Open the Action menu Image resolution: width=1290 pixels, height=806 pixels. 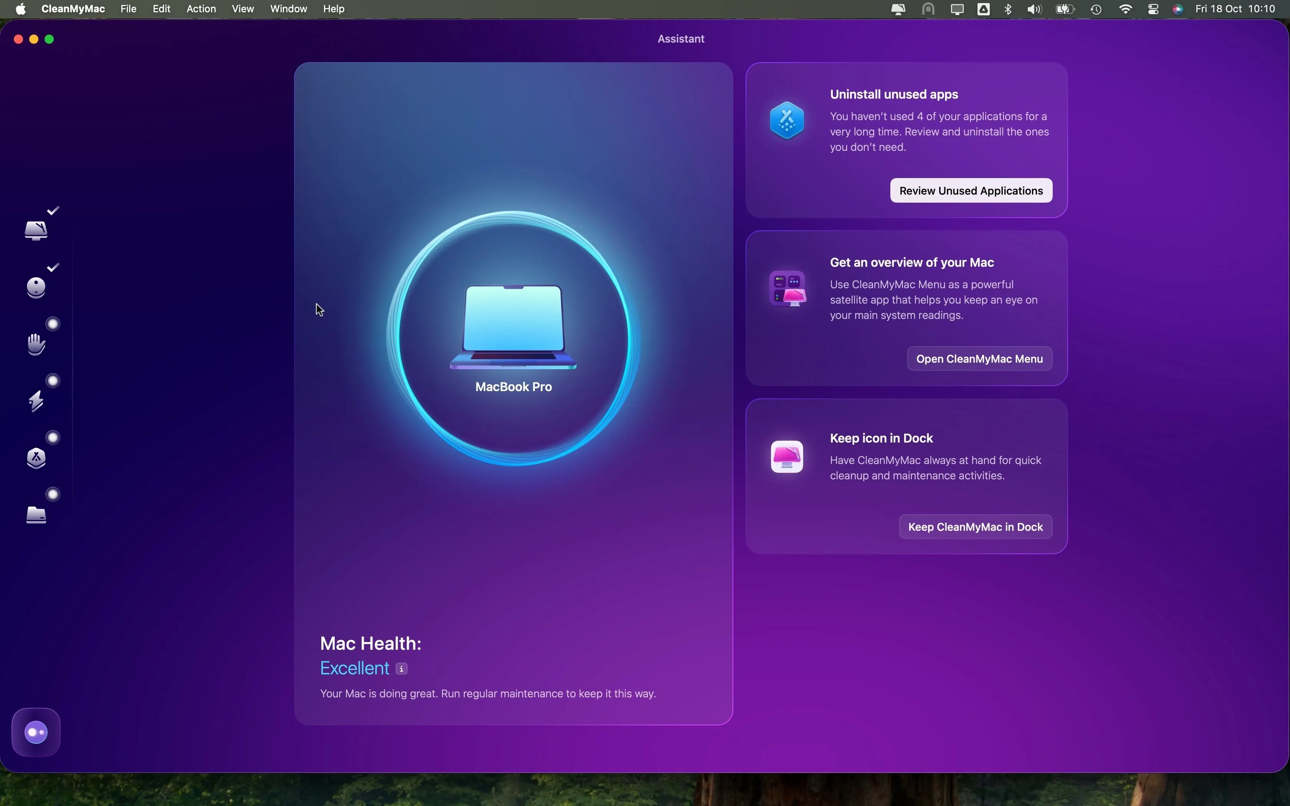point(201,9)
